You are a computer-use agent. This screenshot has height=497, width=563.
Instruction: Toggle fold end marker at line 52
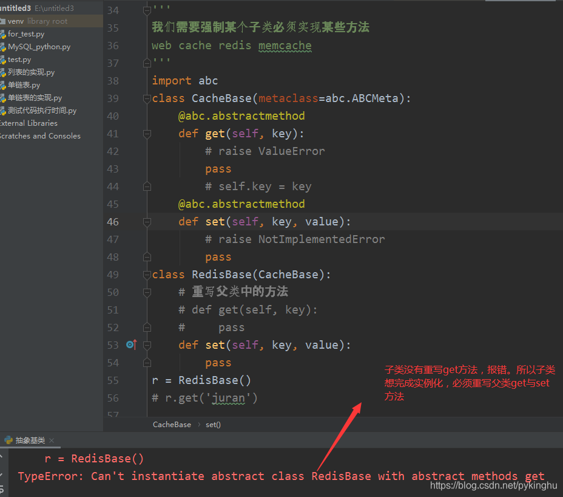(147, 327)
